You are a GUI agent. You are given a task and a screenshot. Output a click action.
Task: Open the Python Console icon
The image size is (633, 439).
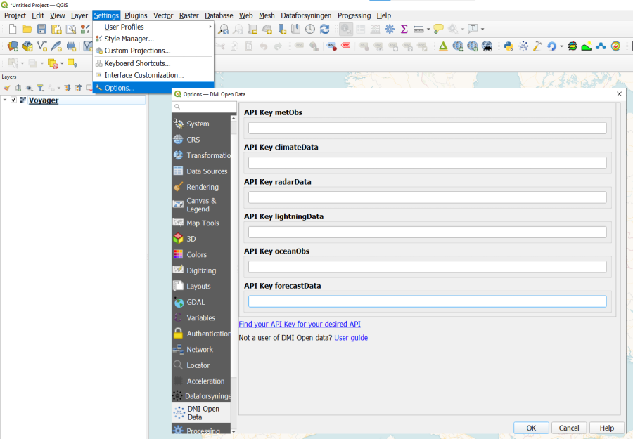tap(508, 46)
